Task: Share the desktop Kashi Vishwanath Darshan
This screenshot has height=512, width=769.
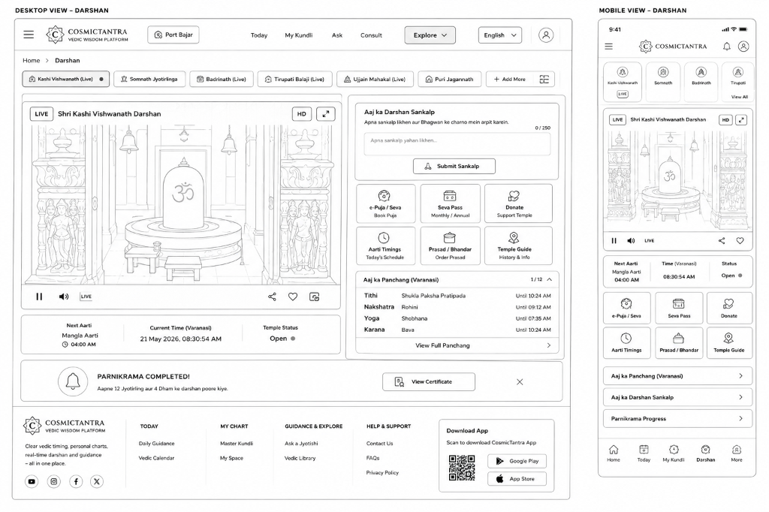Action: coord(272,297)
